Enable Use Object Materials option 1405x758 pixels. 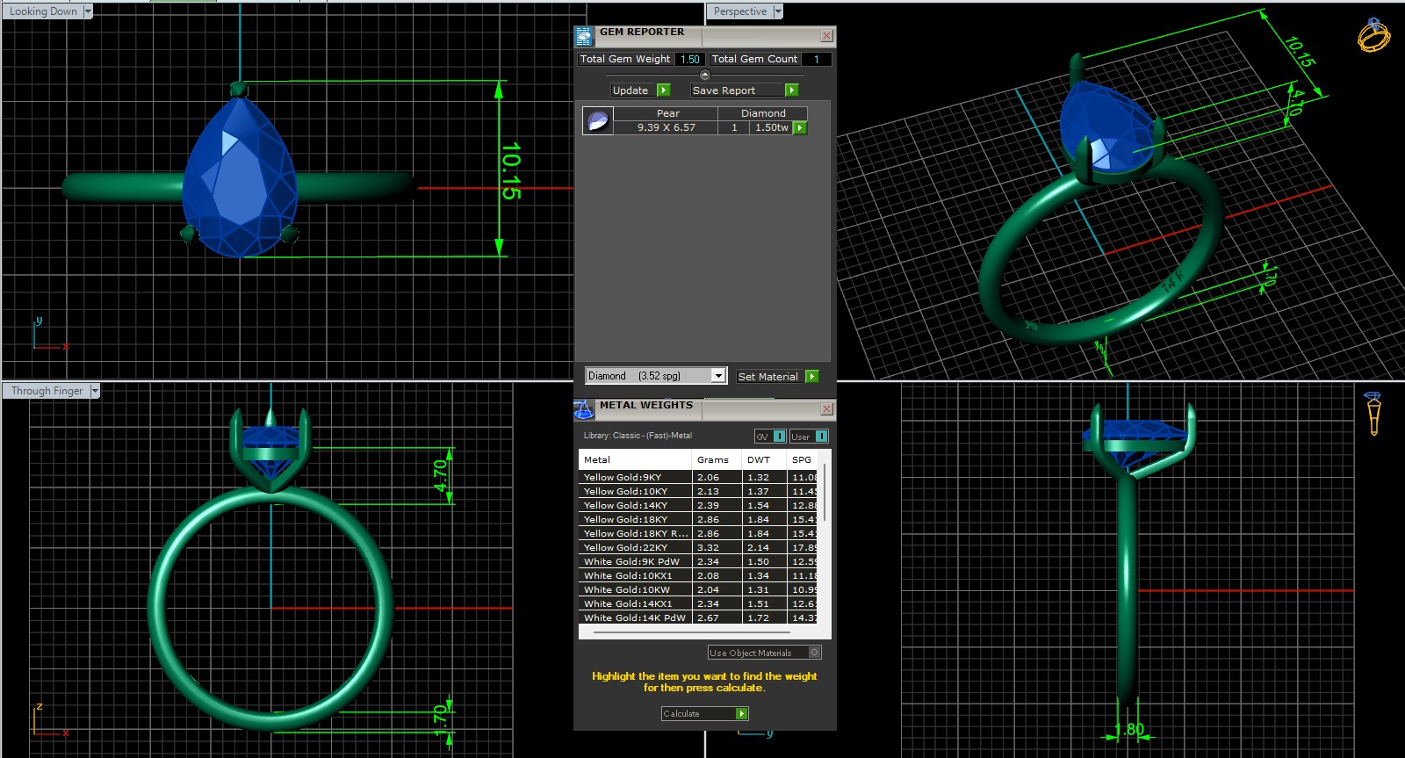pos(814,653)
